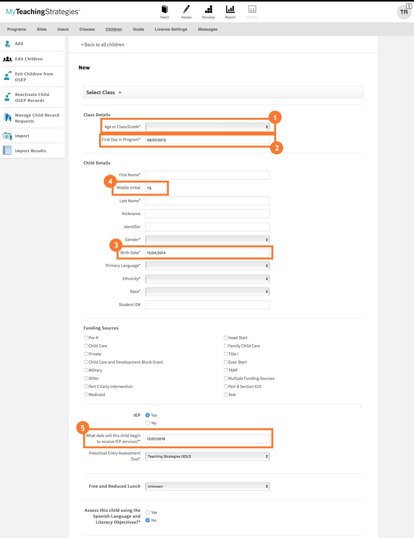The image size is (414, 538).
Task: Open the Age or Class/Grade dropdown
Action: click(207, 127)
